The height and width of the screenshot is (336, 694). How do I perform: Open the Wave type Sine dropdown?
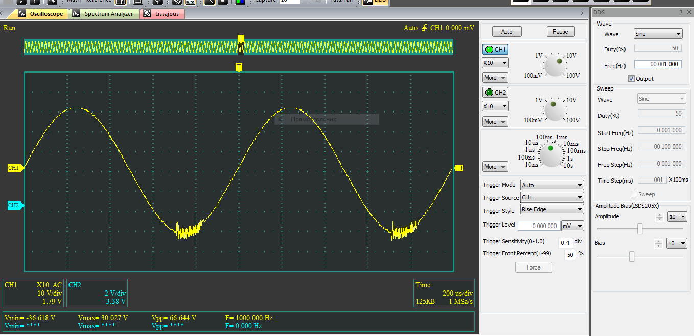[x=658, y=34]
